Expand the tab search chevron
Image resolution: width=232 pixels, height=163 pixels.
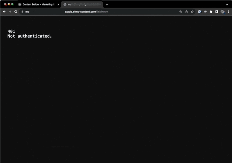227,5
